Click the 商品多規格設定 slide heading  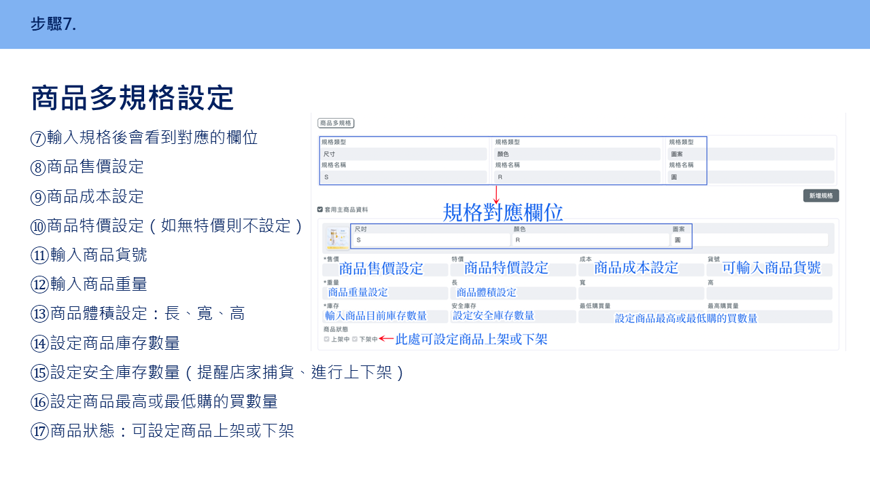[133, 98]
